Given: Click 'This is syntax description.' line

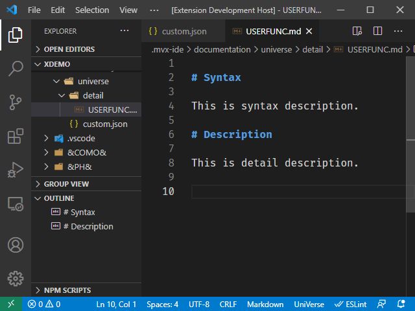Looking at the screenshot, I should pos(275,106).
